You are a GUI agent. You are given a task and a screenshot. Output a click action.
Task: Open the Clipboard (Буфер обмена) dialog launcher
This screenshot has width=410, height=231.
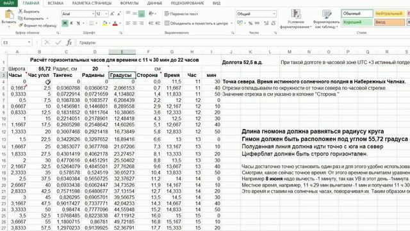click(x=58, y=33)
